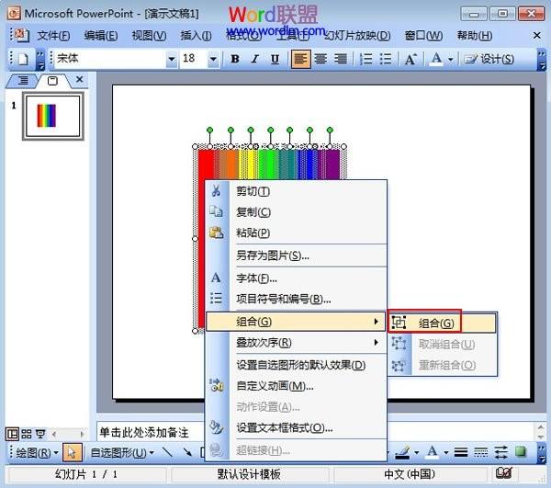This screenshot has width=551, height=488.
Task: Click the numbered list icon
Action: click(365, 59)
